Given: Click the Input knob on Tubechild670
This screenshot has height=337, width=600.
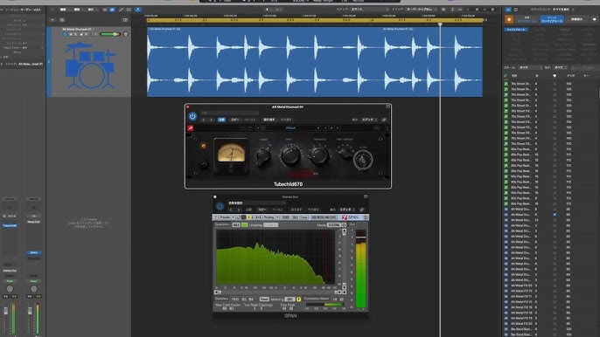Looking at the screenshot, I should point(290,155).
